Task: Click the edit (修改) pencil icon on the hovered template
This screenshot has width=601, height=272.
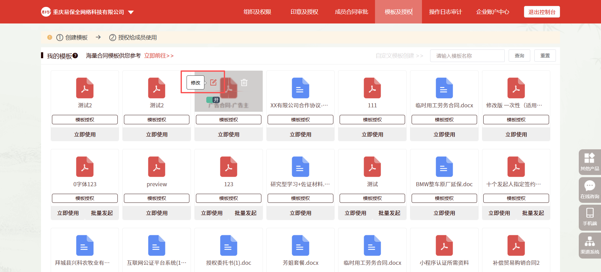Action: click(213, 83)
